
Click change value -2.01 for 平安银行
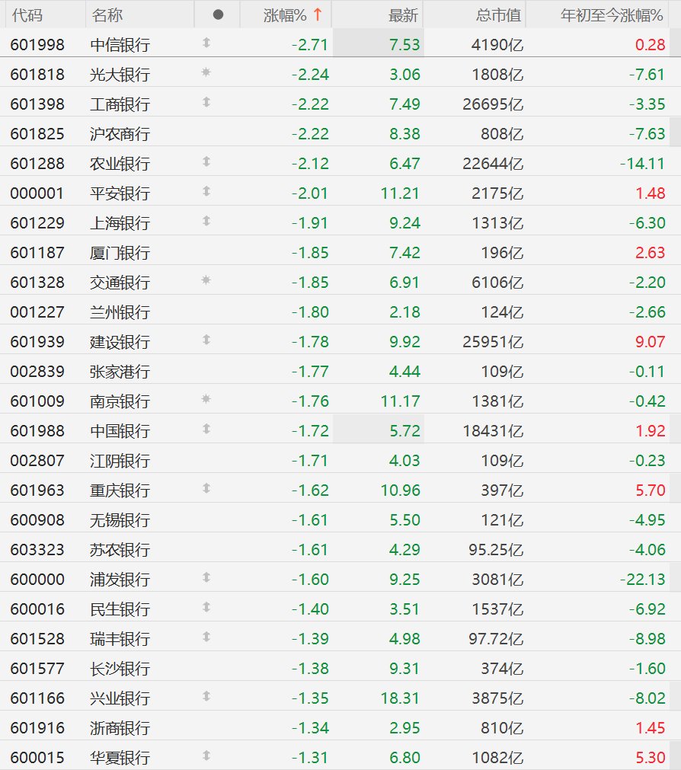tap(310, 193)
